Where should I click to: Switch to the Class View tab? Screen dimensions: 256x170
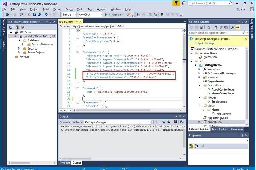tap(237, 129)
